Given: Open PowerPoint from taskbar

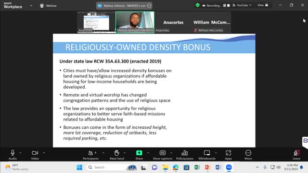Looking at the screenshot, I should point(207,167).
